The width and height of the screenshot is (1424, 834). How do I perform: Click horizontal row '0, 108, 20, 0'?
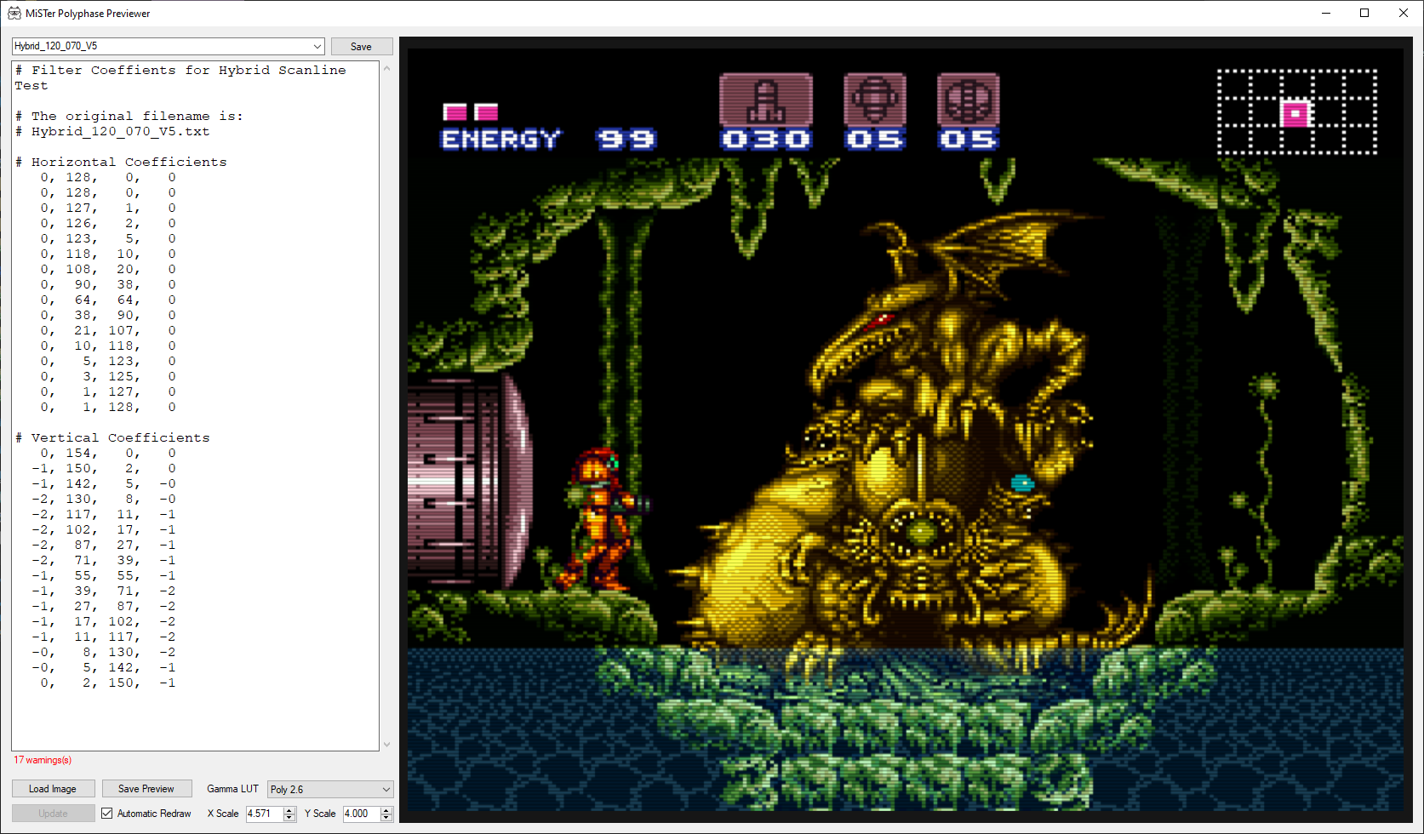coord(108,269)
